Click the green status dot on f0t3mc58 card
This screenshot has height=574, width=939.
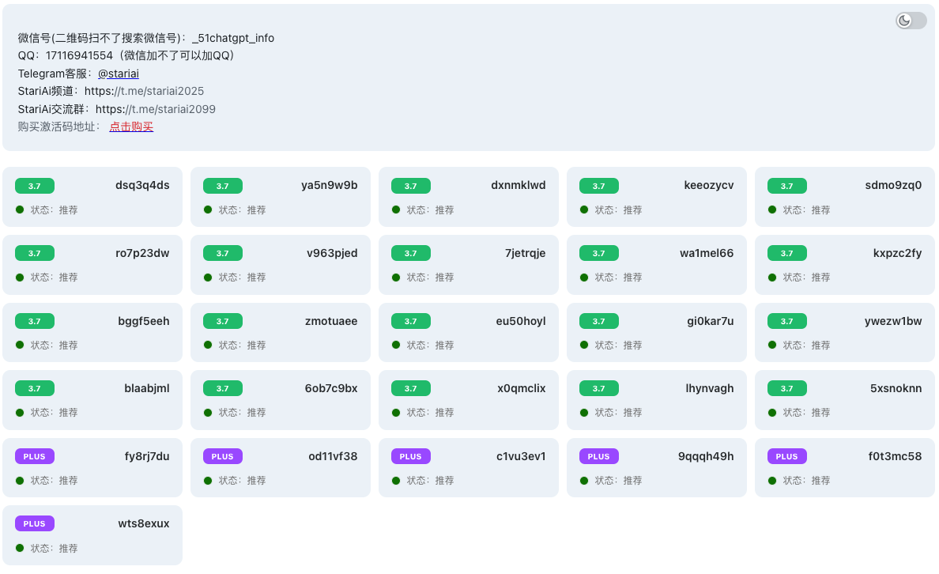772,480
